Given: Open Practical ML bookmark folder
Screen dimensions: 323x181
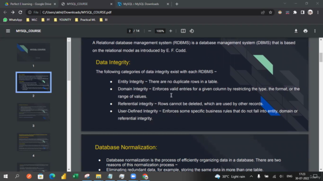Looking at the screenshot, I should [x=85, y=20].
